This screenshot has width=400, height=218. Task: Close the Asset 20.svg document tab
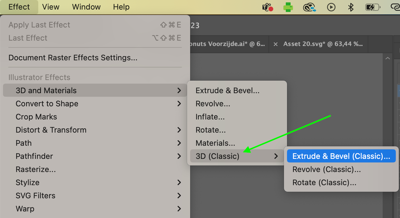[x=276, y=44]
